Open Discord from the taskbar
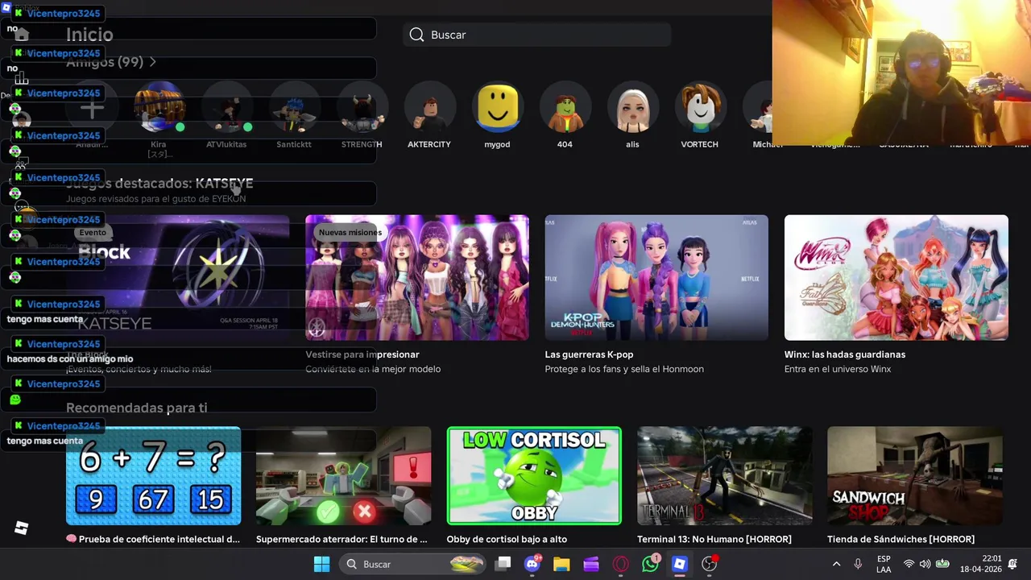 (532, 564)
